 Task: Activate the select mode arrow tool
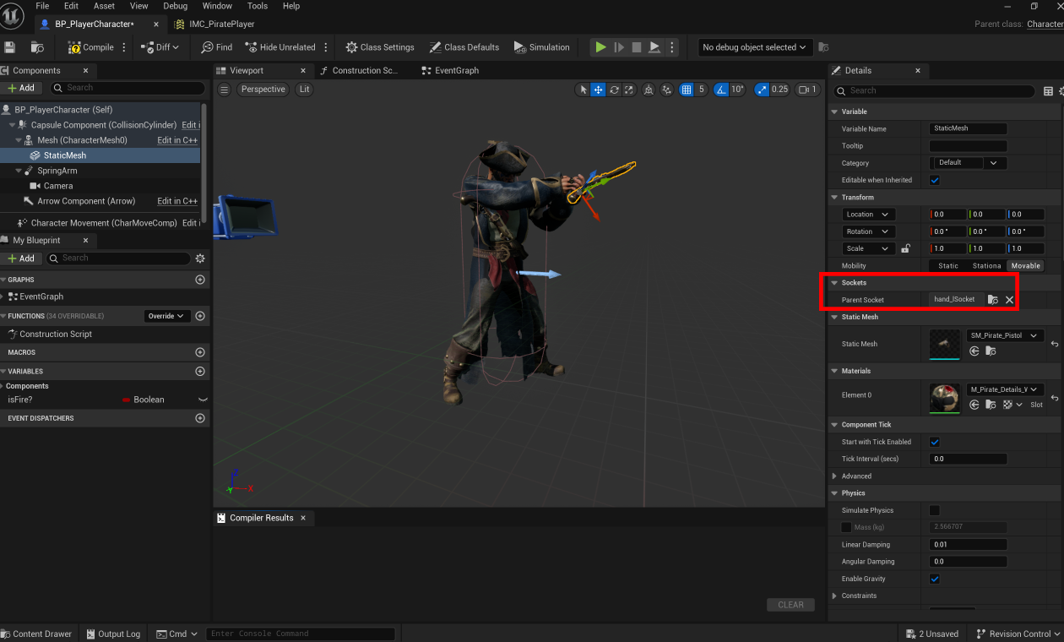[x=584, y=90]
